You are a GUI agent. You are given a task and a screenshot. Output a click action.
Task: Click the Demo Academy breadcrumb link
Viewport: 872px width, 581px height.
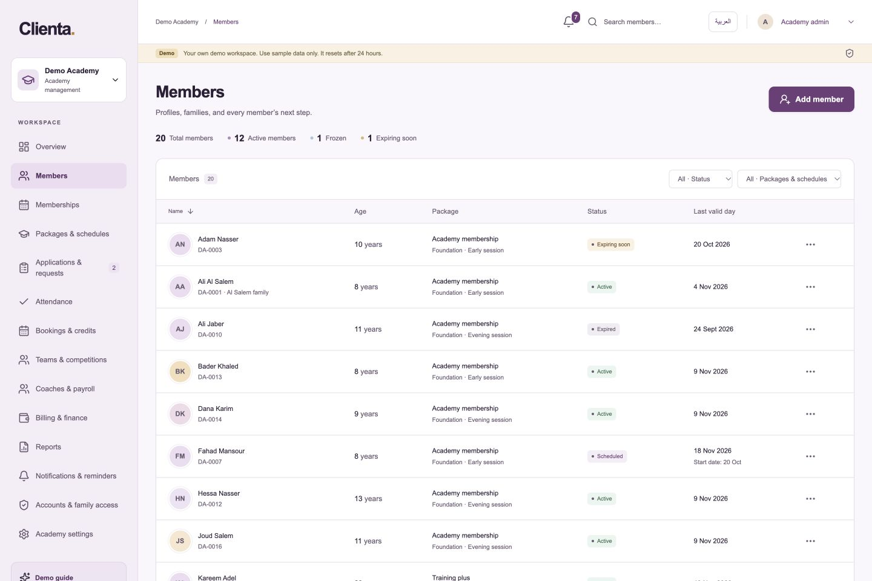(x=177, y=22)
